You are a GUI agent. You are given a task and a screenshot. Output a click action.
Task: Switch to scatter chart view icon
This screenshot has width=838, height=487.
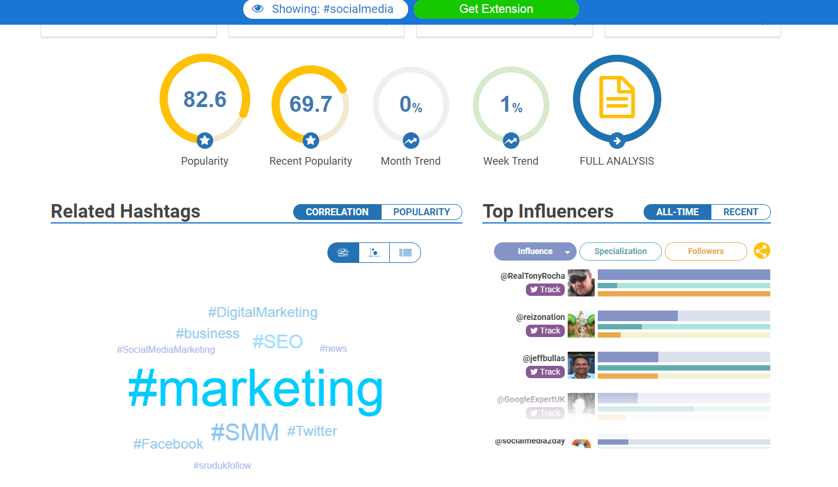[375, 253]
